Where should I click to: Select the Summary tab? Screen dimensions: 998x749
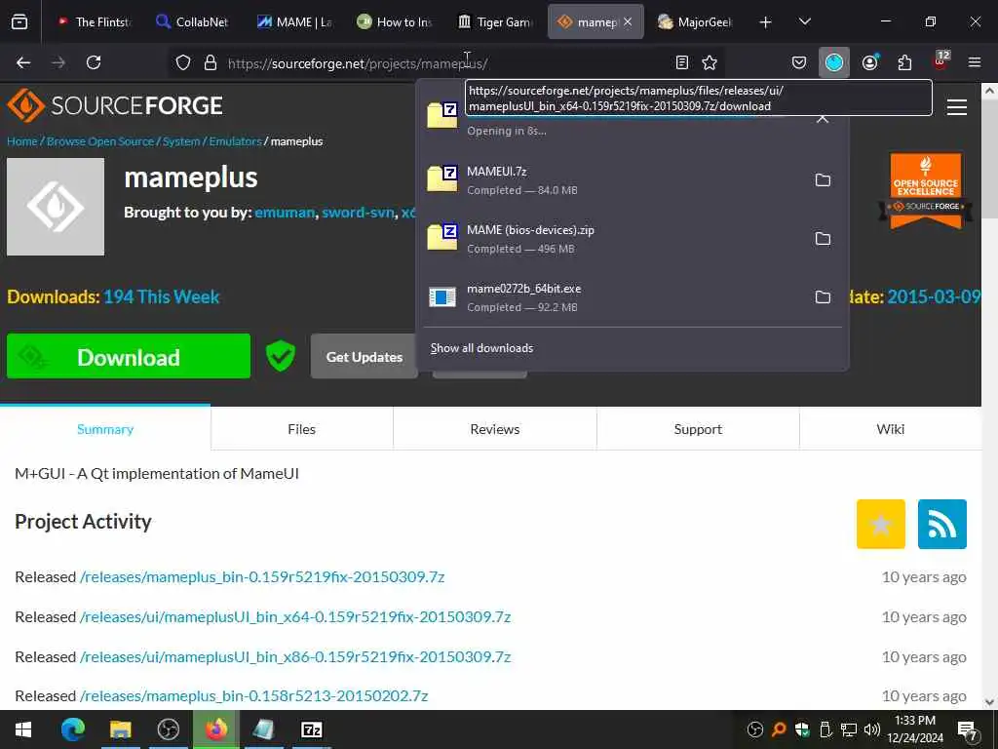click(x=105, y=429)
